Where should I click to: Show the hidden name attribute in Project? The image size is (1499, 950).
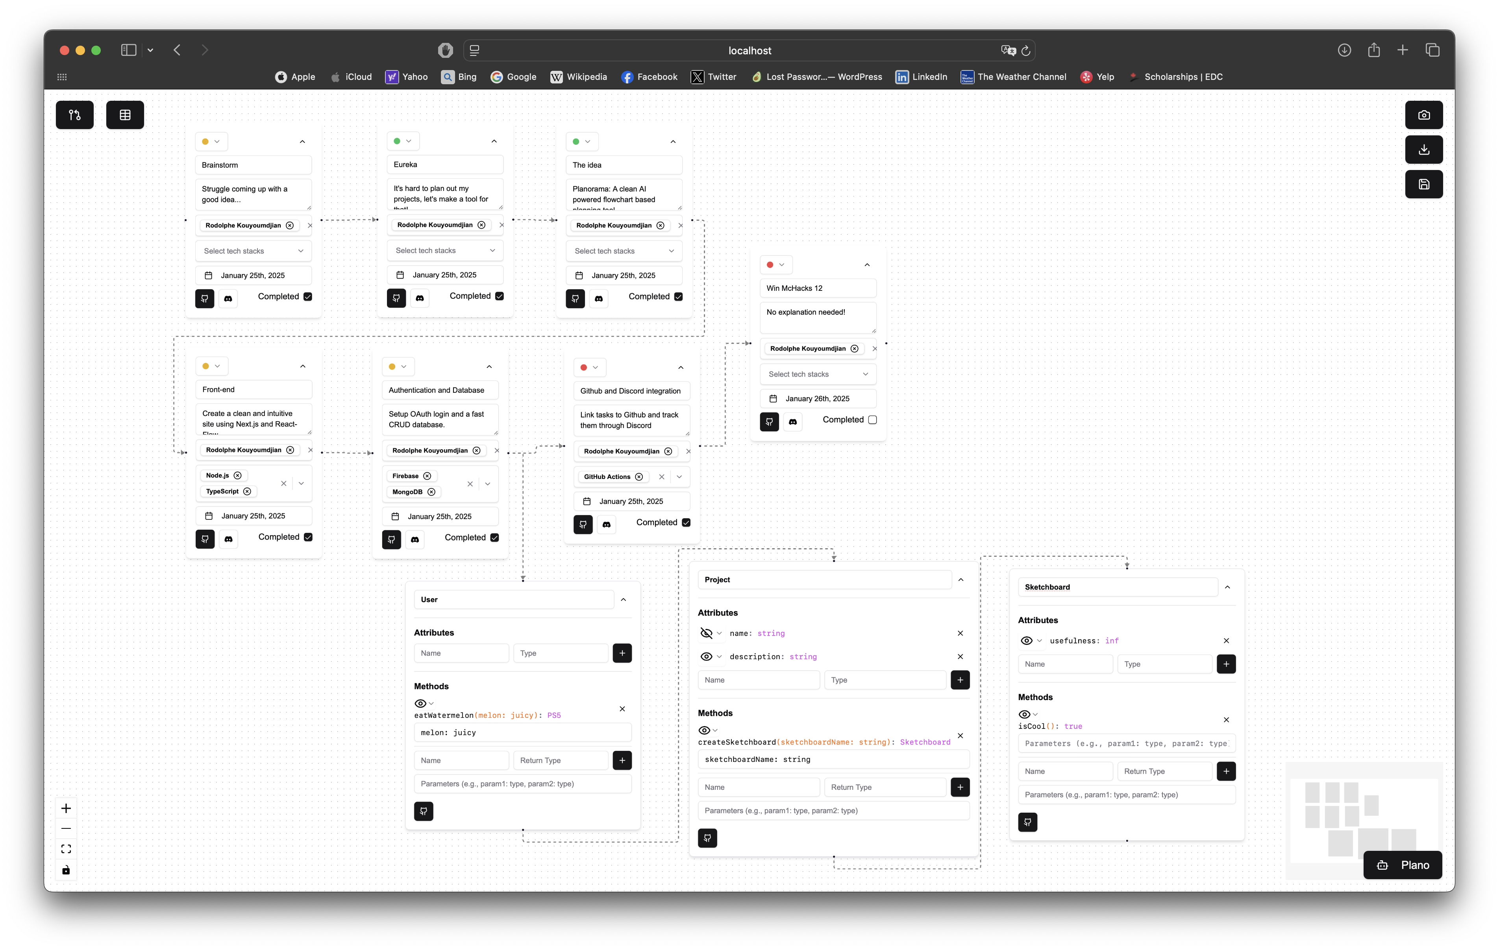click(x=706, y=633)
